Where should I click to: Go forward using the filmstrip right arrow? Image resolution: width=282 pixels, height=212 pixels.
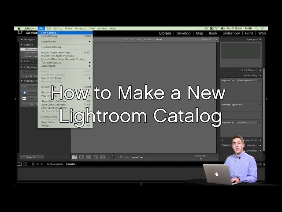point(42,164)
